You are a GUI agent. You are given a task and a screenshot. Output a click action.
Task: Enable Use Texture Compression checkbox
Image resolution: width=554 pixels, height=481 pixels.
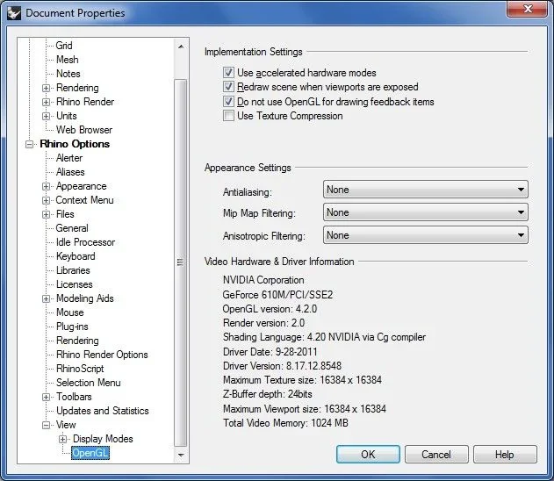pyautogui.click(x=229, y=116)
